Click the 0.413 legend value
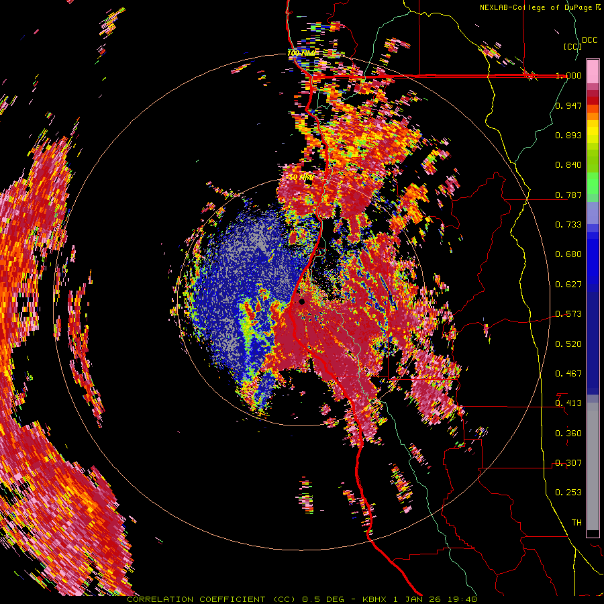This screenshot has height=604, width=604. [x=568, y=403]
